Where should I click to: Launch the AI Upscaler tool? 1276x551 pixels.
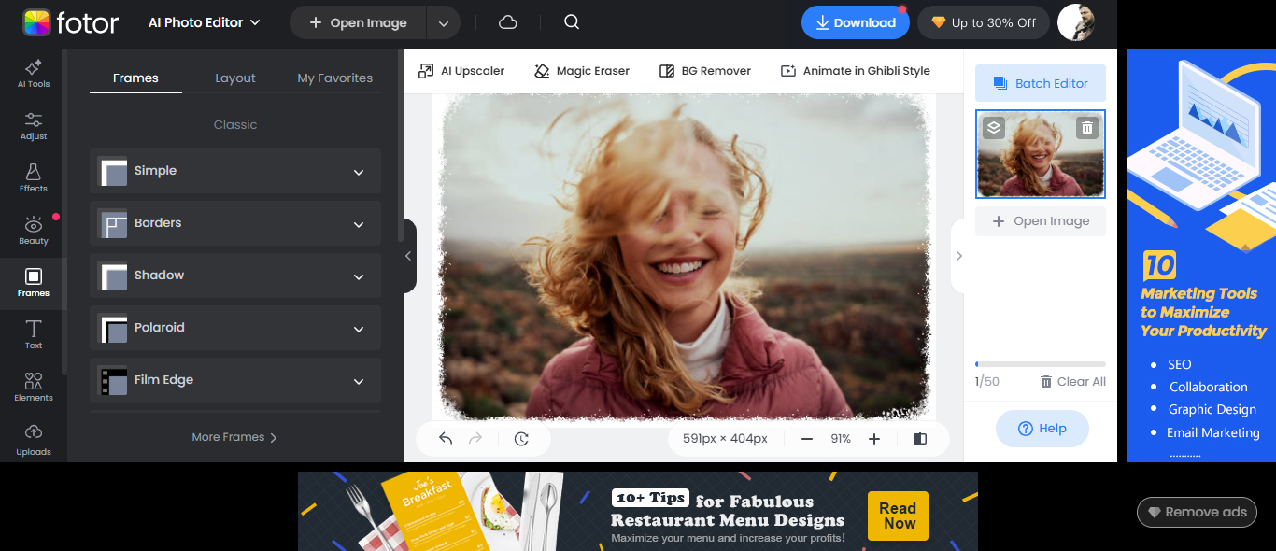click(461, 70)
